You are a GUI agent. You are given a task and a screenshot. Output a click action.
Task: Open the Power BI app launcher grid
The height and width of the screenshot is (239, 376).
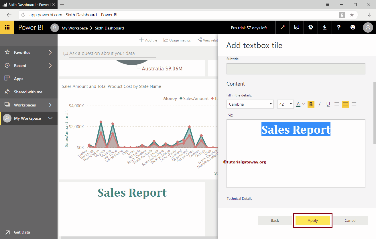(7, 27)
